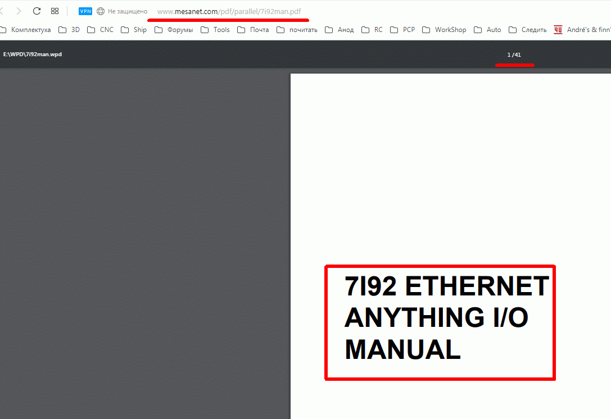
Task: Open the PCP bookmarks folder
Action: click(x=402, y=30)
